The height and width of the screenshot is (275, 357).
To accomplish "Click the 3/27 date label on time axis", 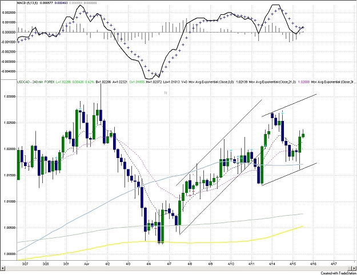I will coord(25,264).
